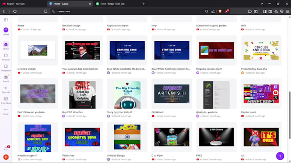Open 'Capital quest' design thumbnail

point(261,94)
